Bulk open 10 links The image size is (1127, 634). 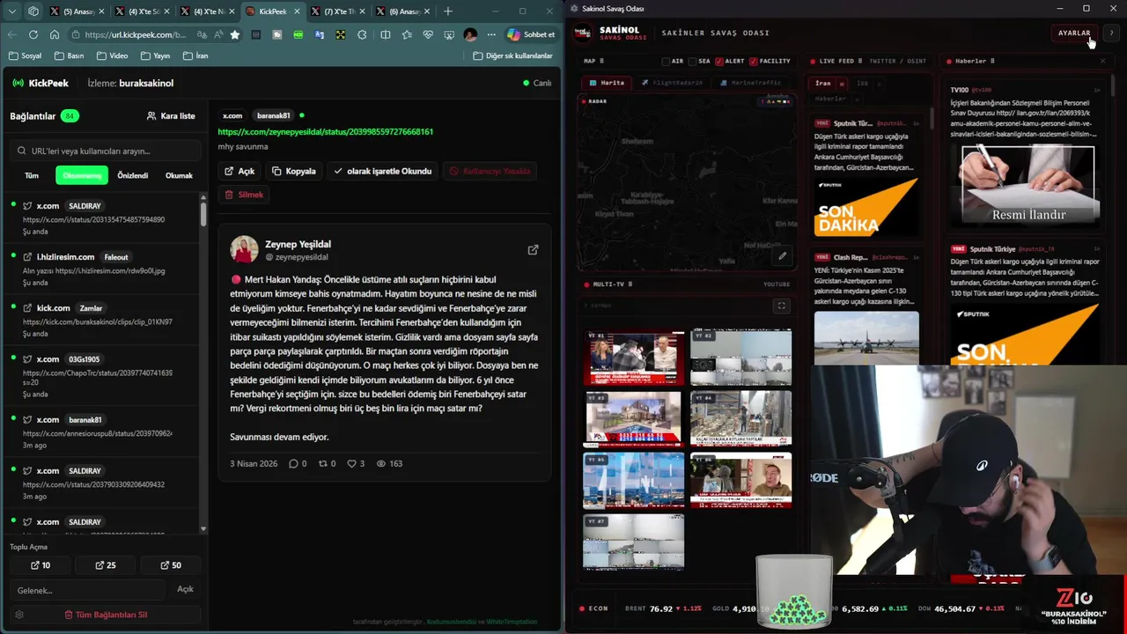(x=41, y=565)
